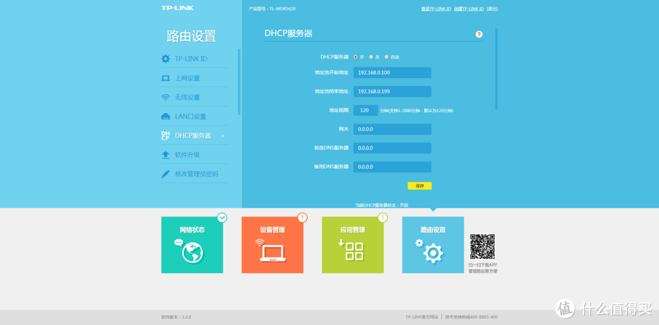Click 登录TP-LINK ID link

[436, 9]
